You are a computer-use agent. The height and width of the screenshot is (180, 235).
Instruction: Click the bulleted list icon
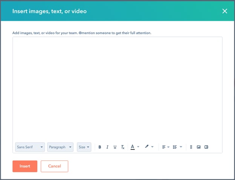point(175,147)
